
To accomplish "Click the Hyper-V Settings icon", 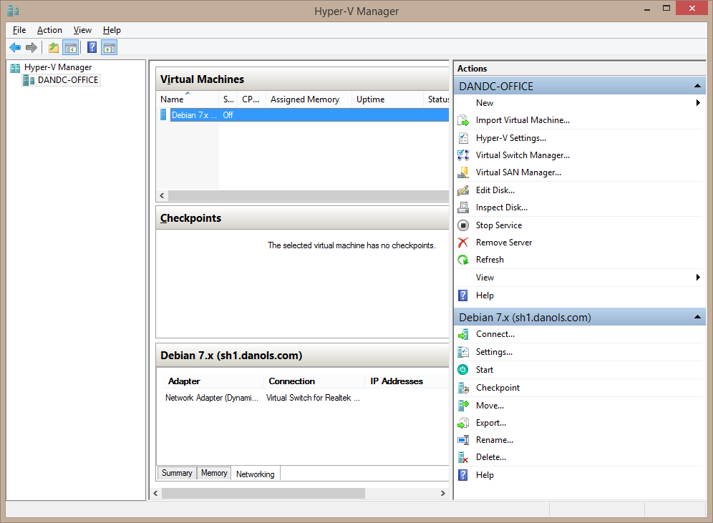I will (463, 137).
